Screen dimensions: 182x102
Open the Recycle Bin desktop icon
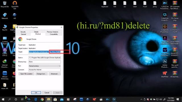(x=5, y=4)
